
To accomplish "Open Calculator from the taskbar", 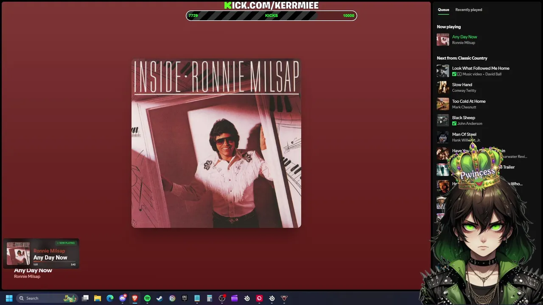I will coord(210,298).
